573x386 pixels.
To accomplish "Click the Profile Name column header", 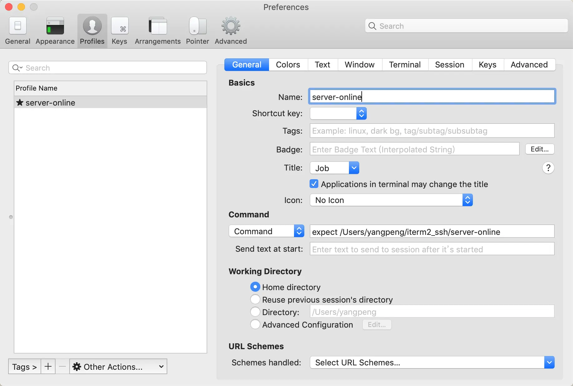I will click(110, 88).
